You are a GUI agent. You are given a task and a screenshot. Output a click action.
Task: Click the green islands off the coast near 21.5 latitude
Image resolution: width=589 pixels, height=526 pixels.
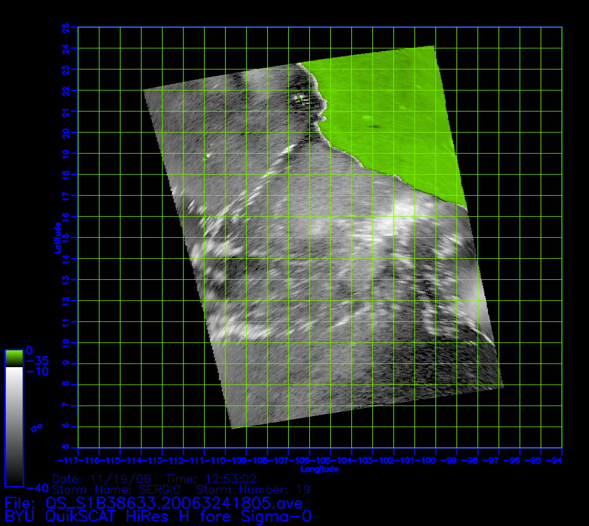point(300,98)
